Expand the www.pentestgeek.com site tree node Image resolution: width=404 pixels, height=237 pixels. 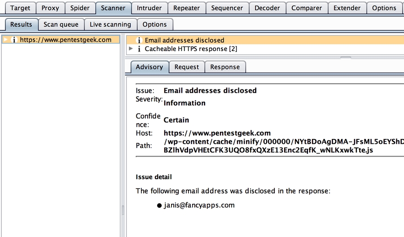5,40
